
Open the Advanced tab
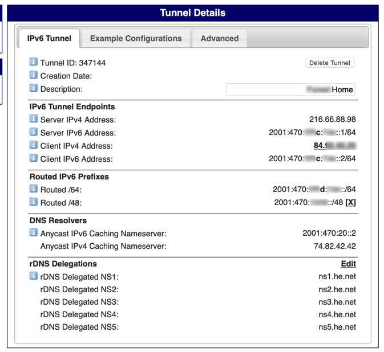tap(220, 39)
